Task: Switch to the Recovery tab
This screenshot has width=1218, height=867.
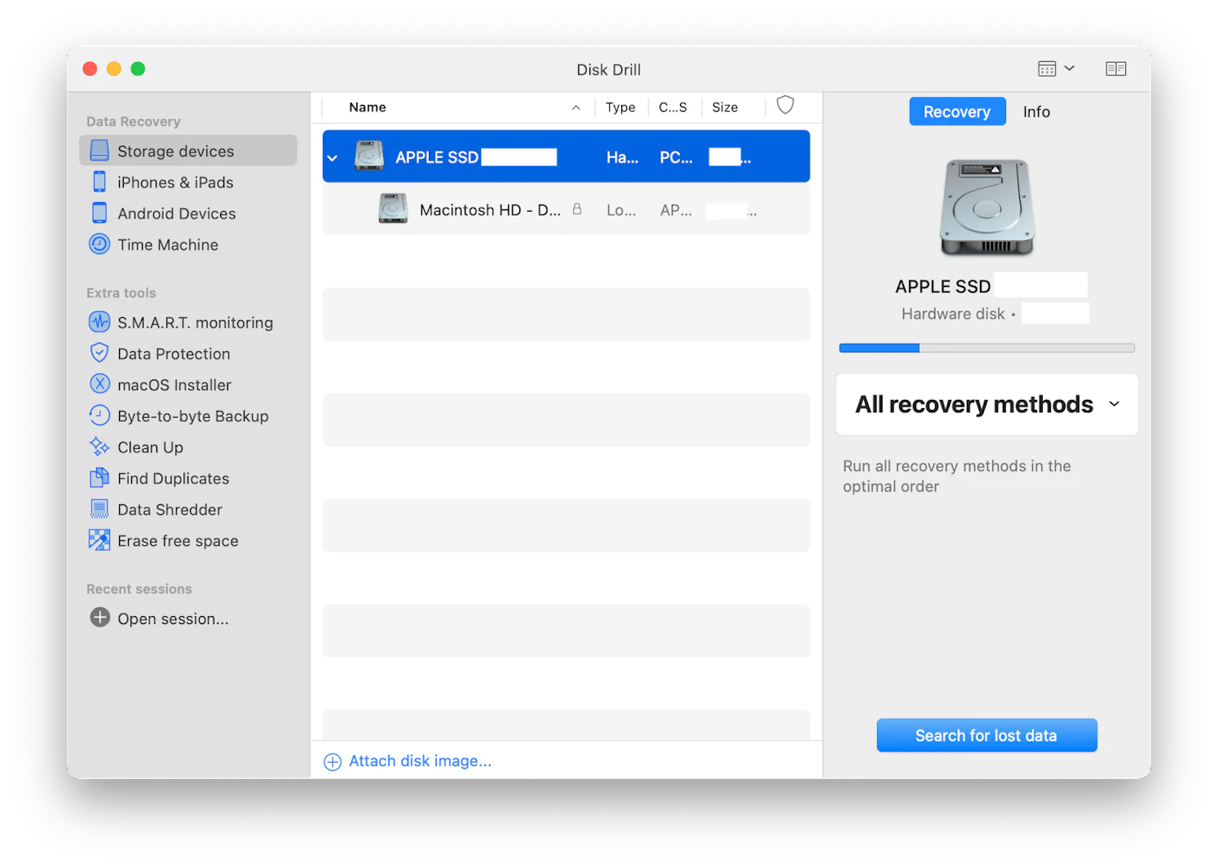Action: pos(957,112)
